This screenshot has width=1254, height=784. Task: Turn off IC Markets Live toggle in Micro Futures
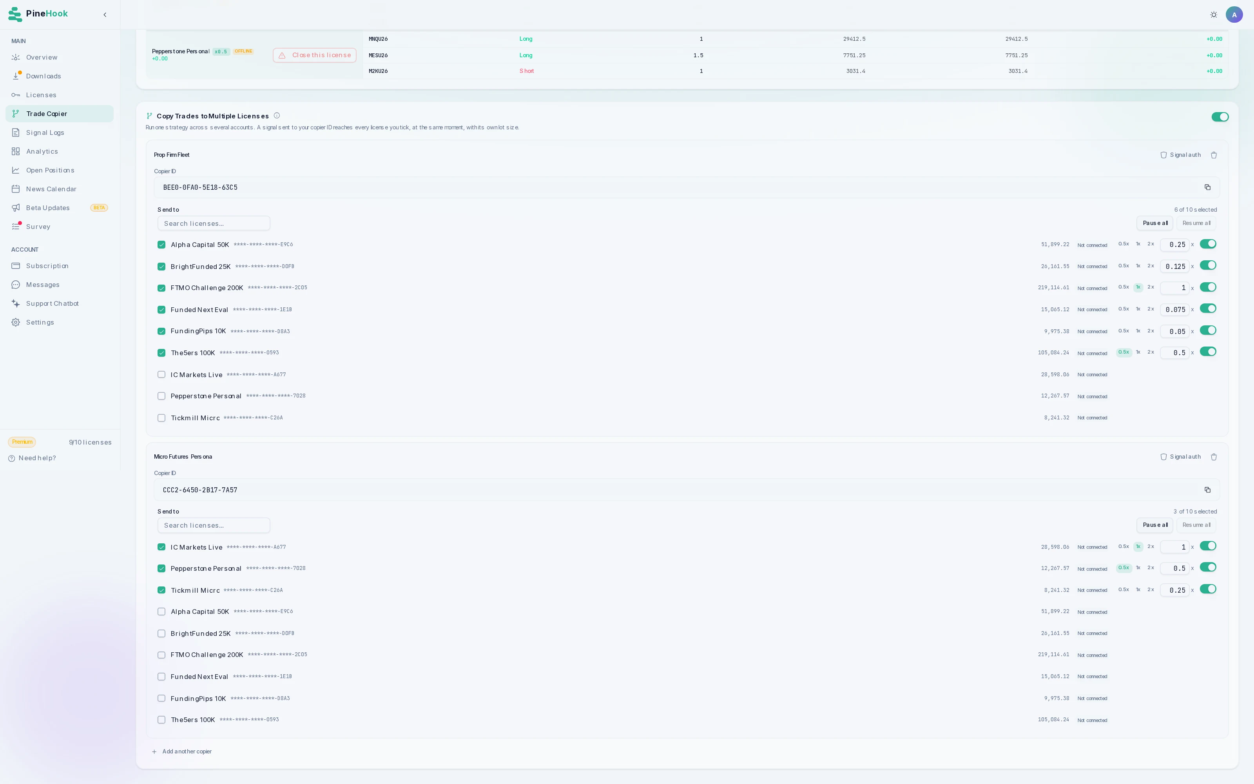pos(1208,546)
